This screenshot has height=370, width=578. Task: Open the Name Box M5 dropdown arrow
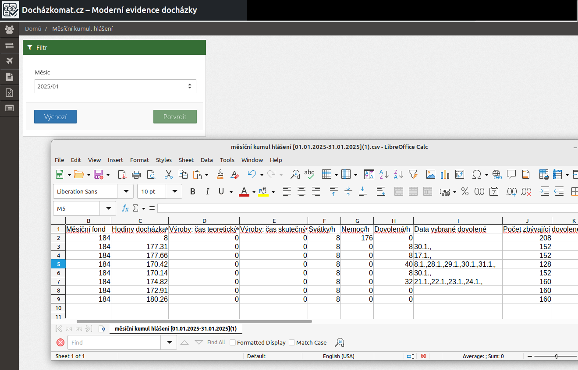[x=108, y=208]
